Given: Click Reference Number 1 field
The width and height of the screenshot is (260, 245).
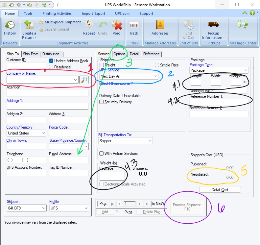Looking at the screenshot, I should 219,102.
